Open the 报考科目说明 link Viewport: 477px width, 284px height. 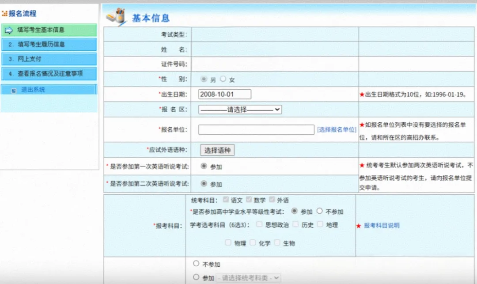point(382,225)
